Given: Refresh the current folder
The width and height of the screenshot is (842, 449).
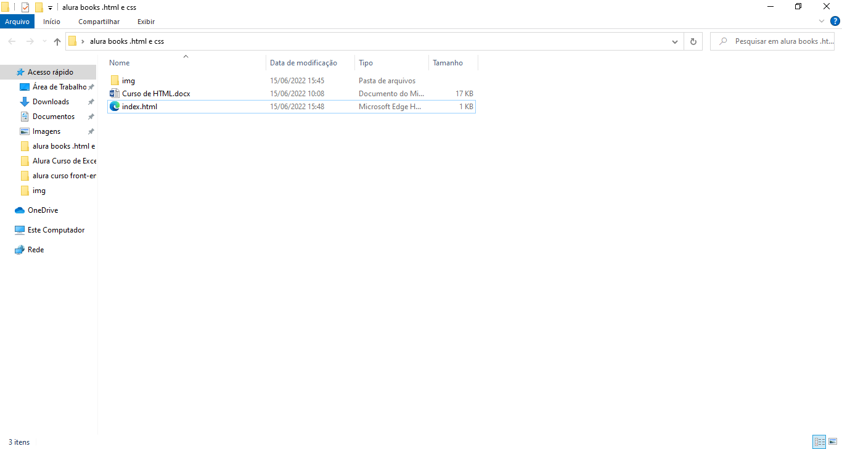Looking at the screenshot, I should tap(693, 41).
